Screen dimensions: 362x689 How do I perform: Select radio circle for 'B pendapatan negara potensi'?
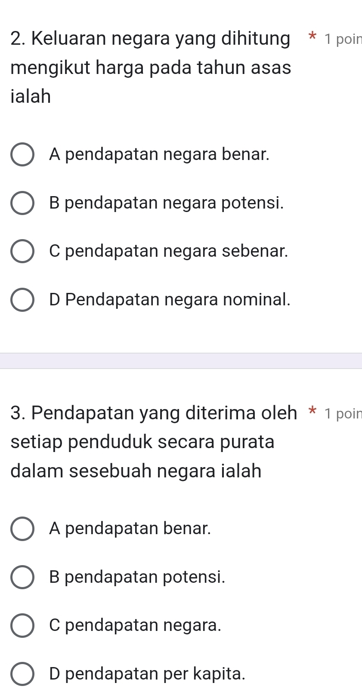22,203
